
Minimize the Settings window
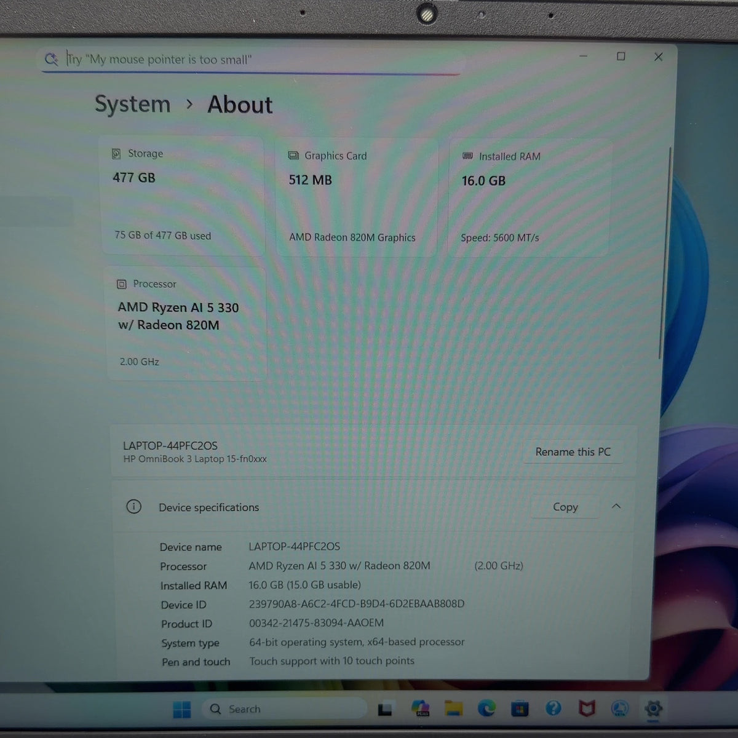tap(583, 57)
